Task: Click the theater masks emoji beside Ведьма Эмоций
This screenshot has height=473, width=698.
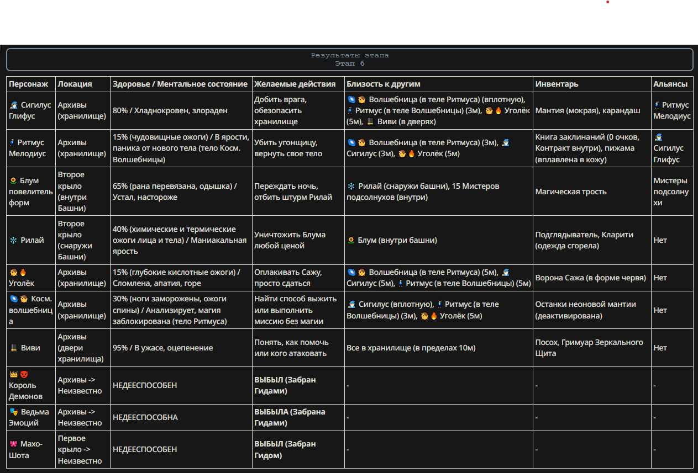Action: point(13,412)
